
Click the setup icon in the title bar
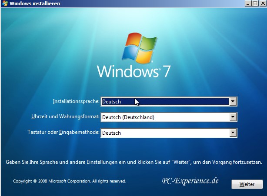tap(4, 3)
